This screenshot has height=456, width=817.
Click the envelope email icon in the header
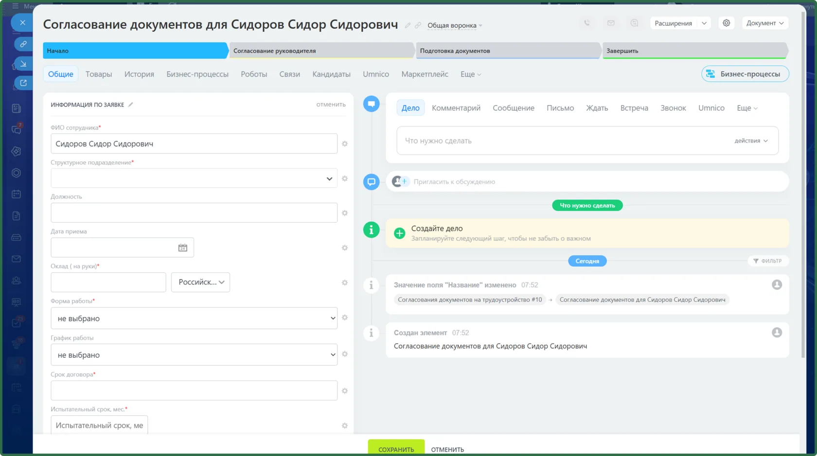click(611, 23)
